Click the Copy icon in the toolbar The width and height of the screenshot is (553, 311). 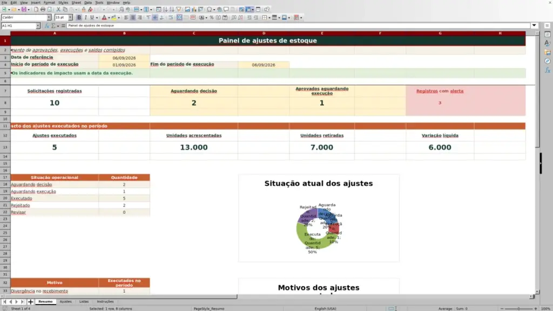coord(65,10)
